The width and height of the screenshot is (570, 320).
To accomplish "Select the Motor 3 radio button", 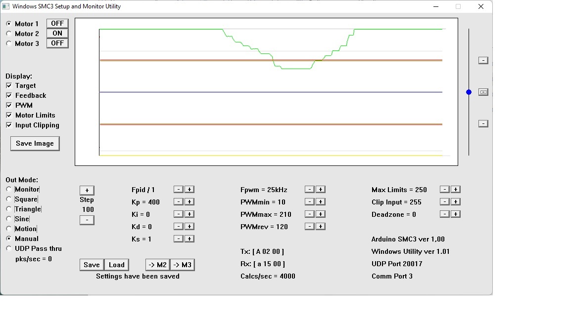I will [x=9, y=43].
